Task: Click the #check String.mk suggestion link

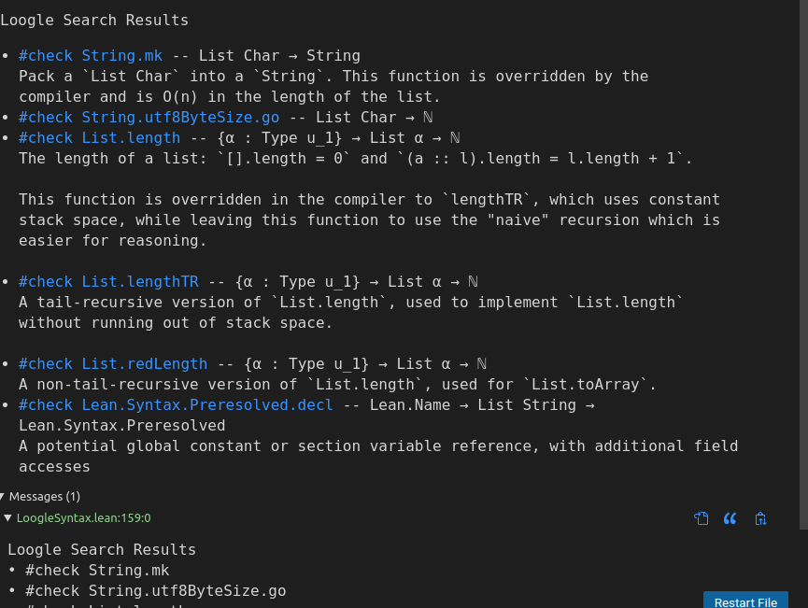Action: pos(91,56)
